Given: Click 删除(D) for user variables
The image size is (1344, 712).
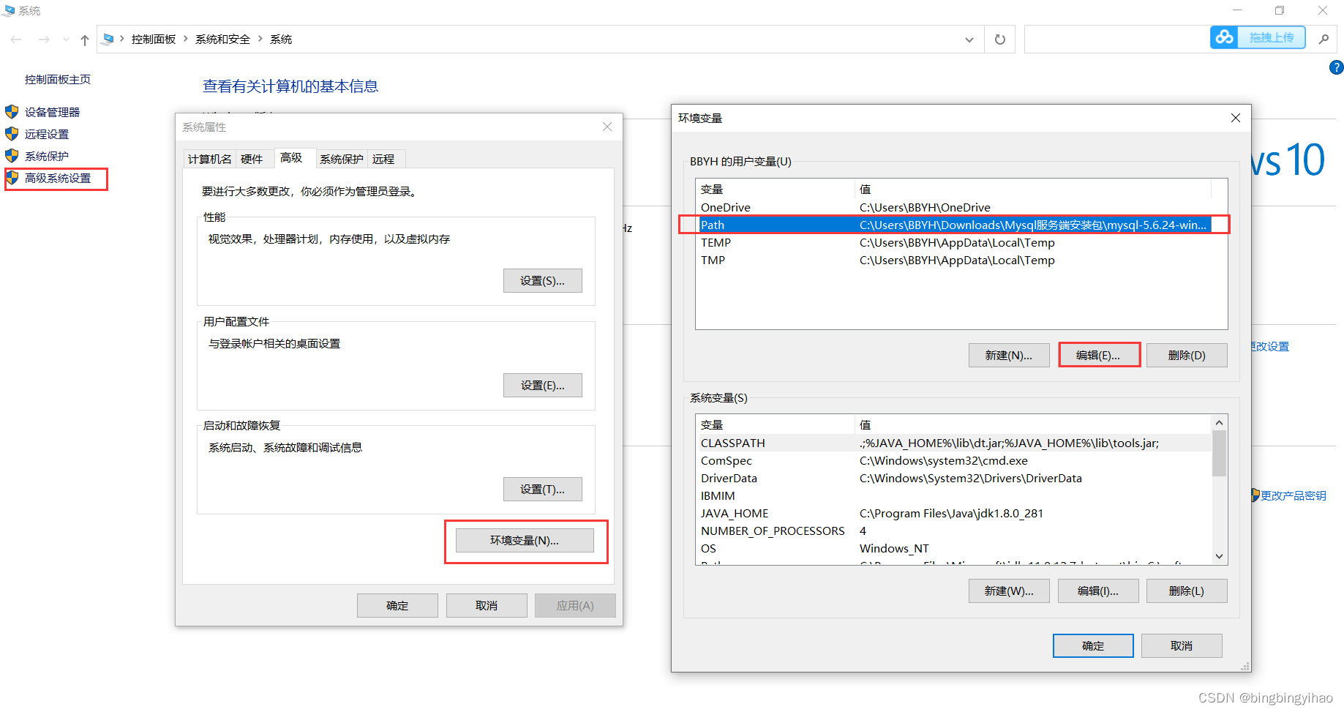Looking at the screenshot, I should [1187, 356].
